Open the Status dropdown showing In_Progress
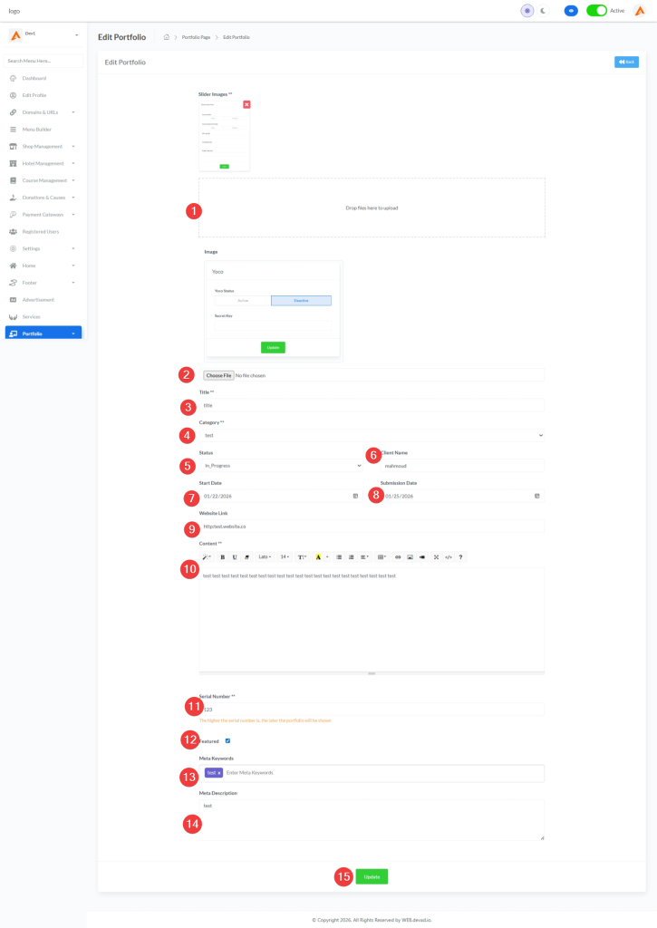Screen dimensions: 657x928 tap(283, 466)
